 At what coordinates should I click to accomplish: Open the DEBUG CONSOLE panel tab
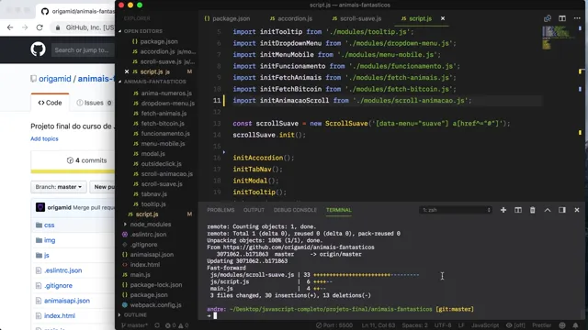tap(295, 210)
